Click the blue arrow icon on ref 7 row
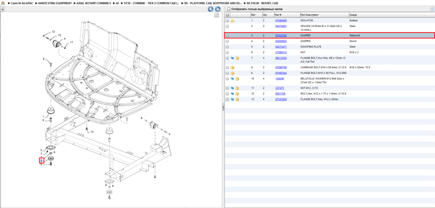 [x=232, y=58]
